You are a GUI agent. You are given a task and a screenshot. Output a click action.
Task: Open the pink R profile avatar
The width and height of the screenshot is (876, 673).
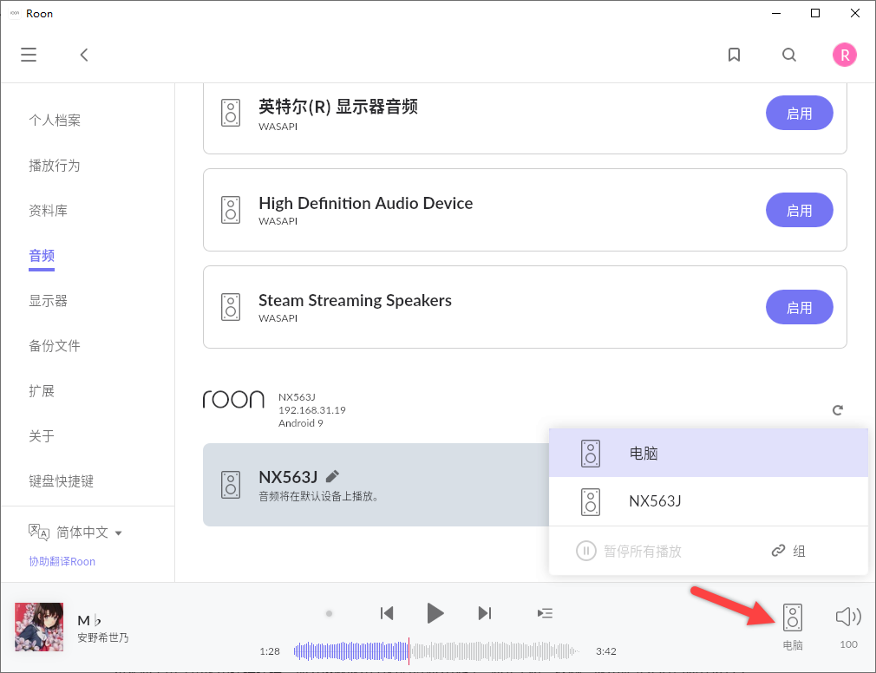(844, 55)
